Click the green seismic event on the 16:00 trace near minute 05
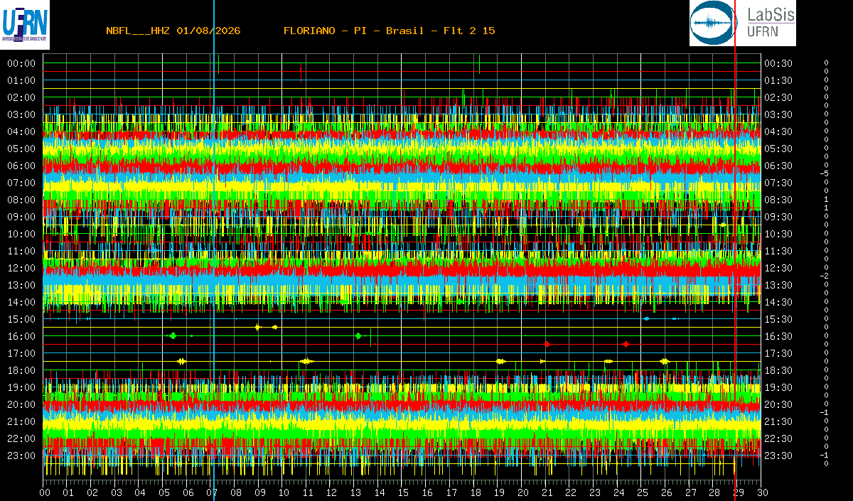The image size is (853, 501). coord(173,335)
